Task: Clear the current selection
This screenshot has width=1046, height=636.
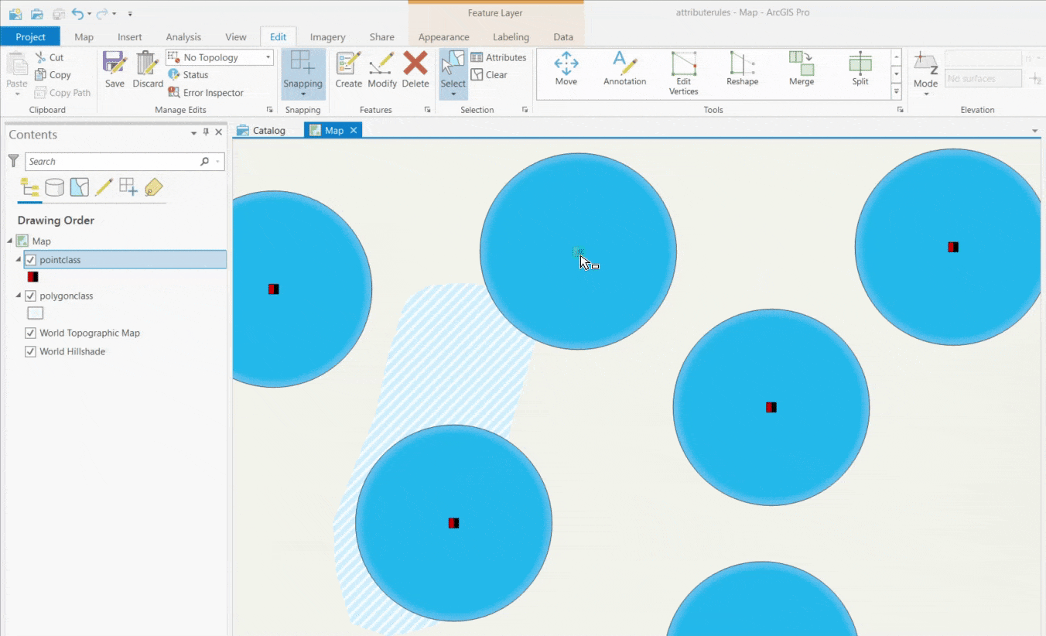Action: (x=489, y=75)
